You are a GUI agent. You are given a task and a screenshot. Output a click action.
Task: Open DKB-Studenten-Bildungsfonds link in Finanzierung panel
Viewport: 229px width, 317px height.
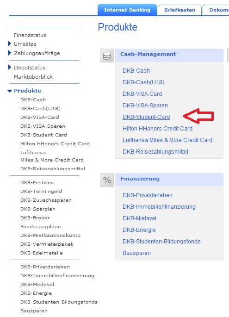click(161, 242)
